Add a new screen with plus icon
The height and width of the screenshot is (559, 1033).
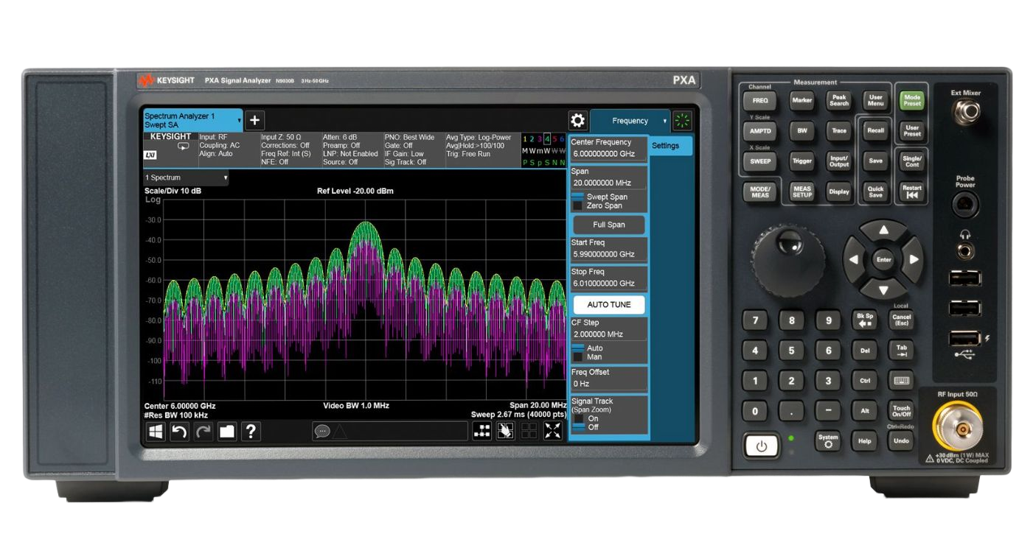(x=254, y=121)
